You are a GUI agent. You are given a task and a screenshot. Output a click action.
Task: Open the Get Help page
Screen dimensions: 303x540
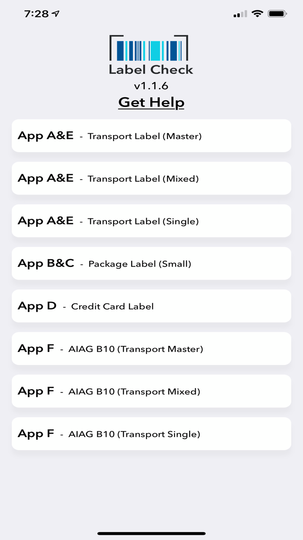point(151,102)
